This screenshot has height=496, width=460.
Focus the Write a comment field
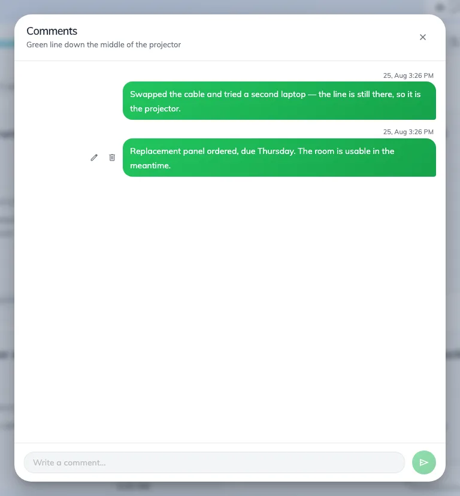point(214,462)
